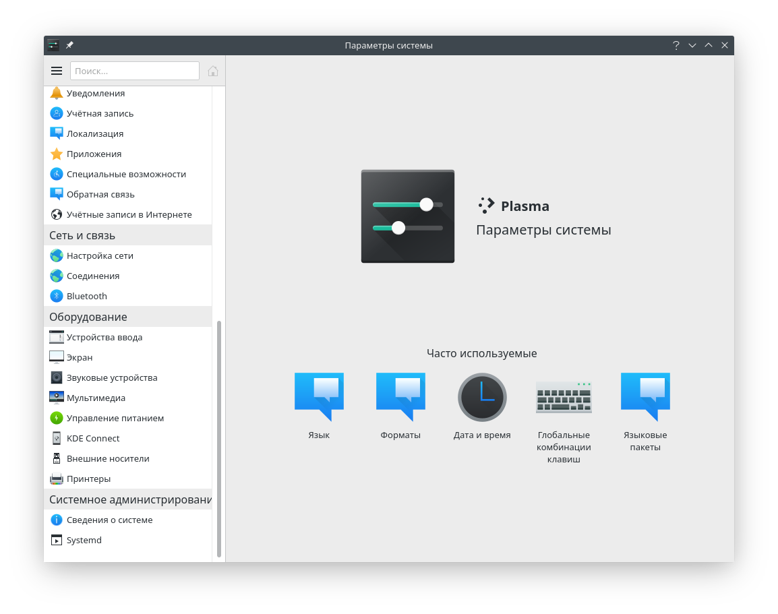The height and width of the screenshot is (614, 778).
Task: Open the frequently used Форматы shortcut
Action: [x=400, y=406]
